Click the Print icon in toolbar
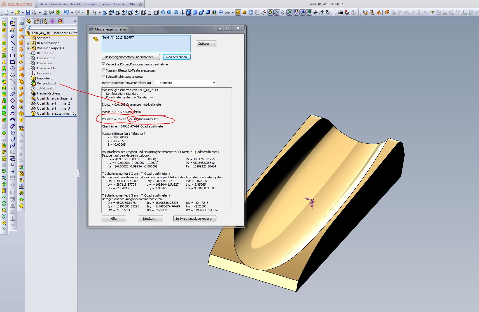479x312 pixels. point(34,12)
